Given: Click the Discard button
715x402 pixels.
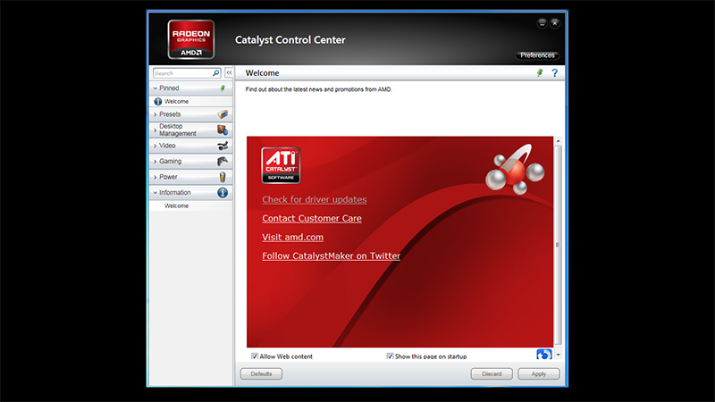Looking at the screenshot, I should (492, 373).
